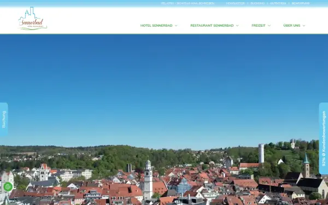This screenshot has height=205, width=328.
Task: Expand chevron next to Hotel Sennerbad
Action: [x=176, y=26]
